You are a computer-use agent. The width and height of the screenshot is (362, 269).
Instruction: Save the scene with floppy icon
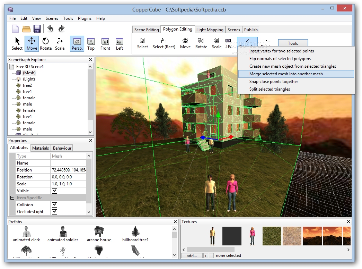tap(37, 29)
